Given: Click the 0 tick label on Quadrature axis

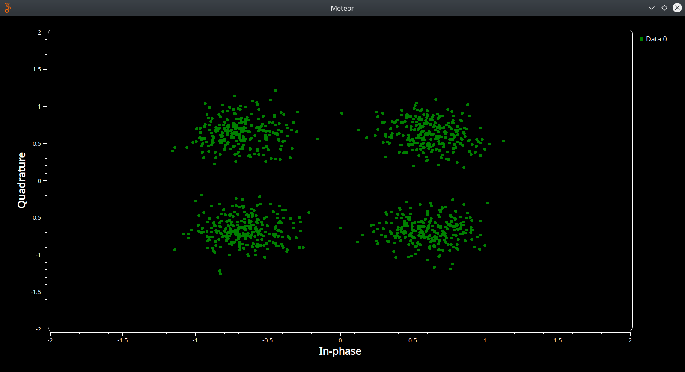Looking at the screenshot, I should coord(39,181).
